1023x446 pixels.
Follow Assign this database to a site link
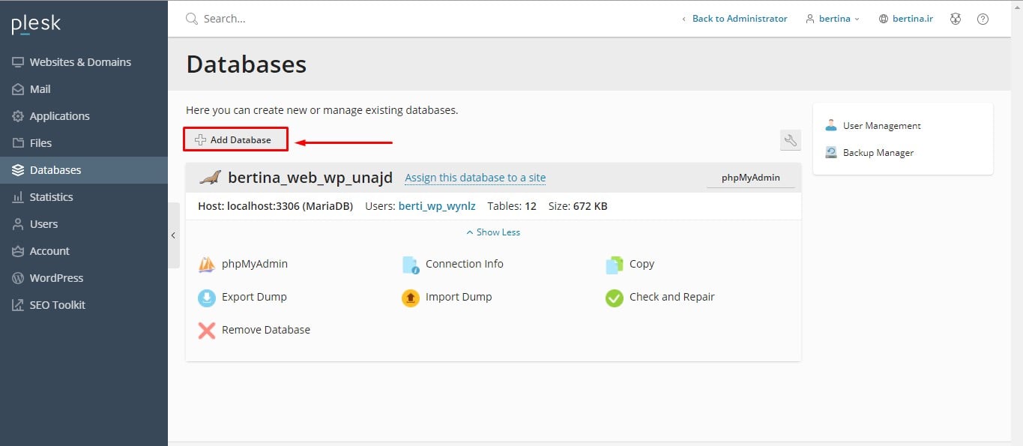tap(475, 178)
